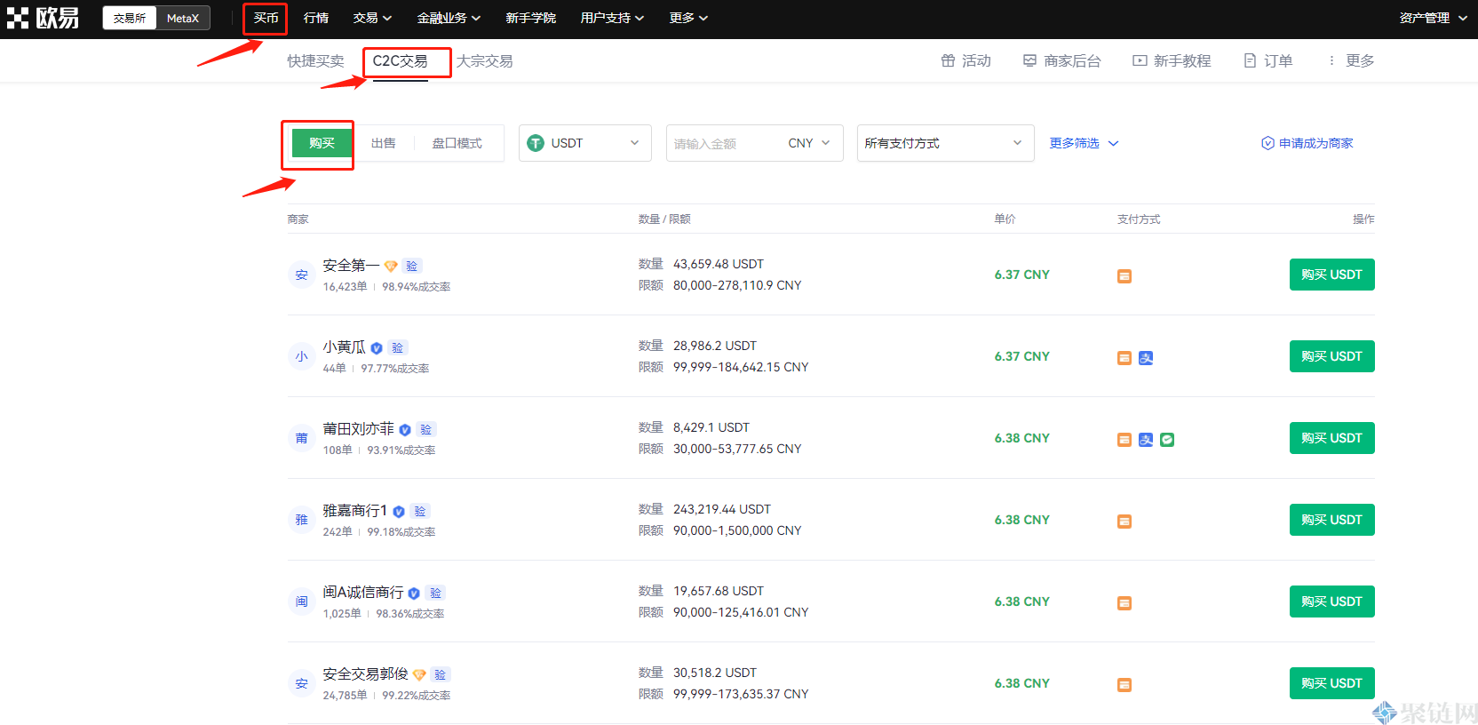
Task: Select the 购买 buy toggle
Action: pos(322,143)
